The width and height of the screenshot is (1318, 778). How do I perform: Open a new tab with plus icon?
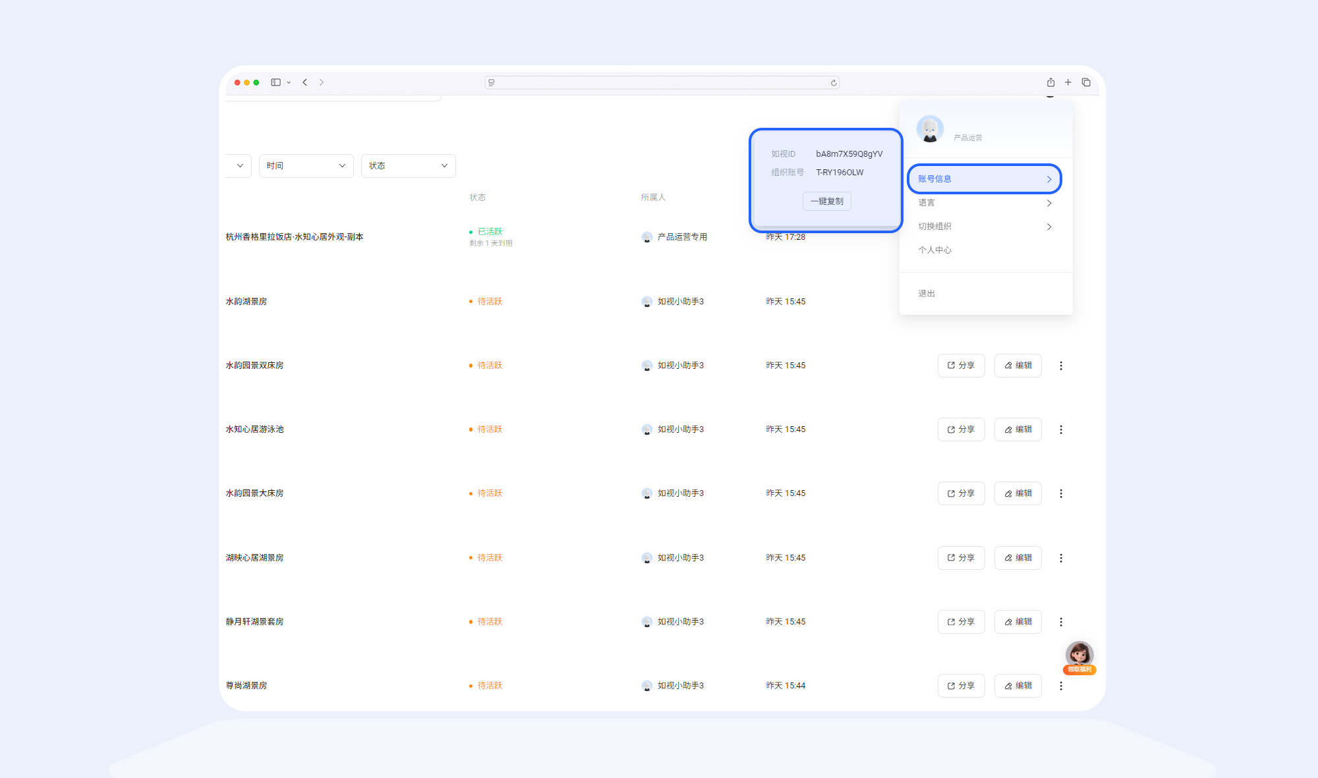(1068, 82)
